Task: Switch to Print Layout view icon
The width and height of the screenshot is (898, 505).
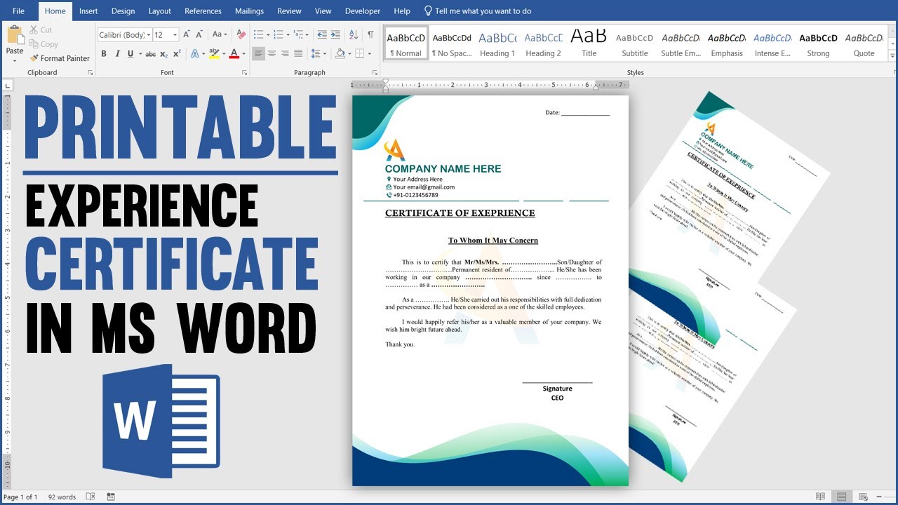Action: tap(842, 497)
